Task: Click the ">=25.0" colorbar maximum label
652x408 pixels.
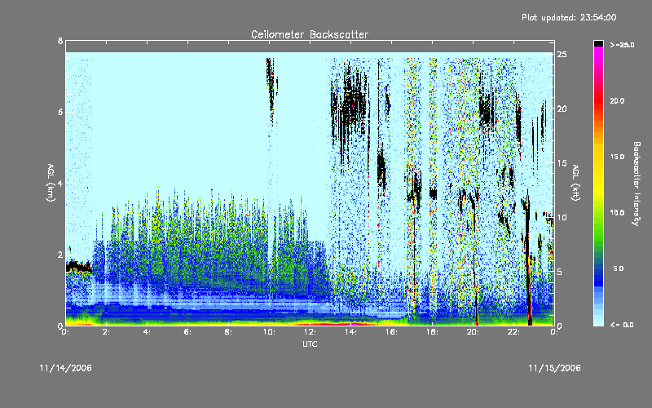Action: tap(622, 45)
